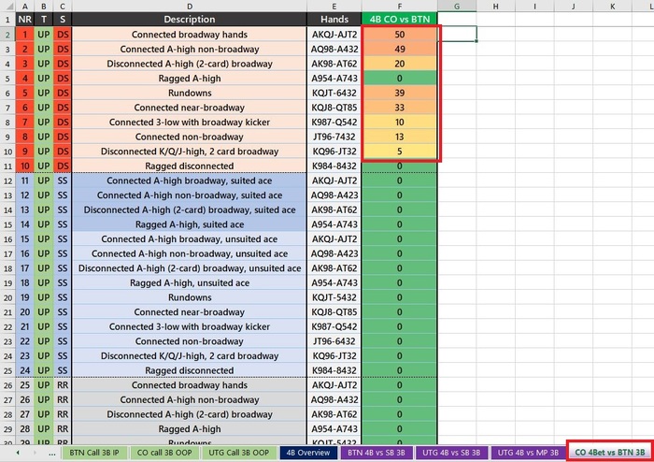Select column D header

190,7
